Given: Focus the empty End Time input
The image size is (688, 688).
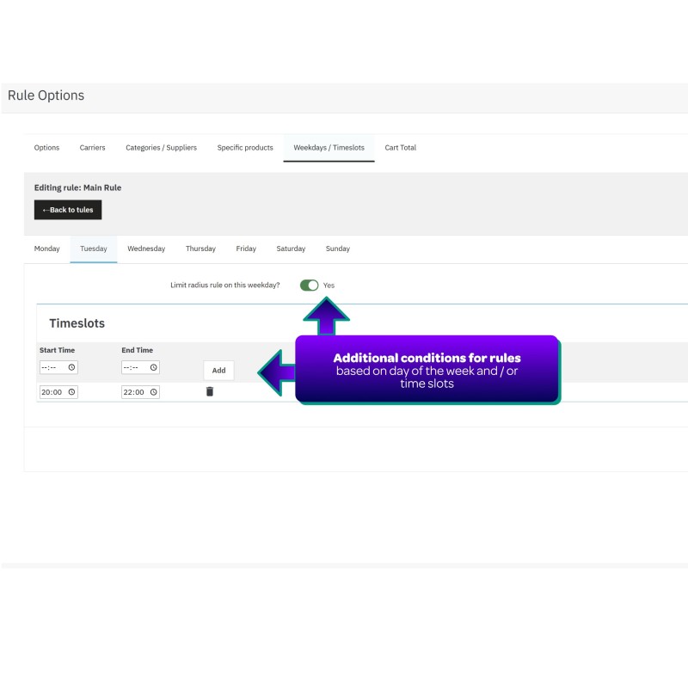Looking at the screenshot, I should pyautogui.click(x=140, y=367).
